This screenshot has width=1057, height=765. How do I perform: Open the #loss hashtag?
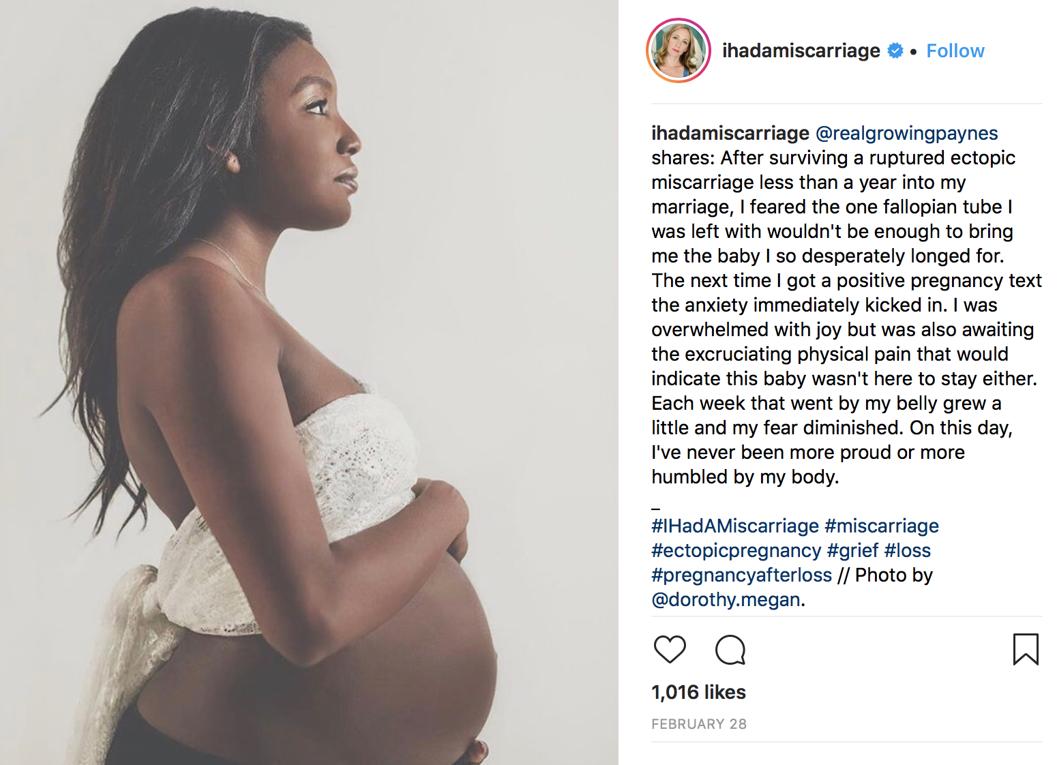pos(907,550)
